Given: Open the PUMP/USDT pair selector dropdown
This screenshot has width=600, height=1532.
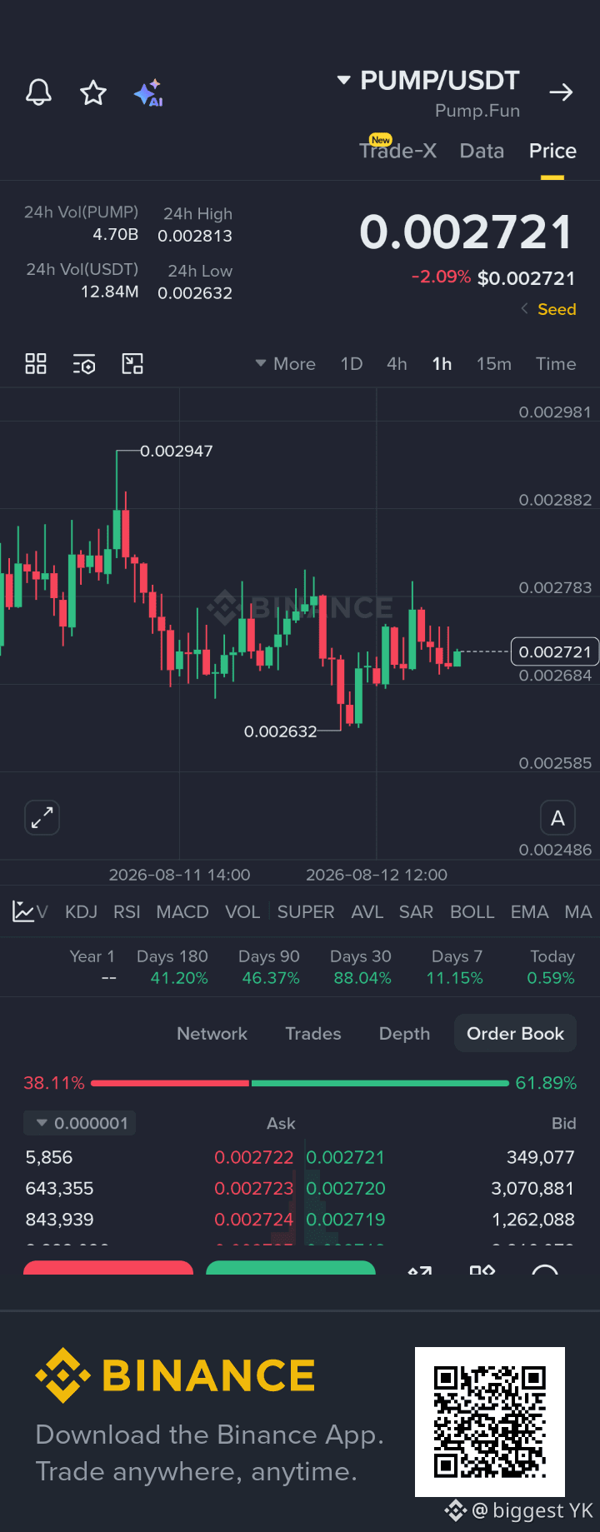Looking at the screenshot, I should (428, 81).
